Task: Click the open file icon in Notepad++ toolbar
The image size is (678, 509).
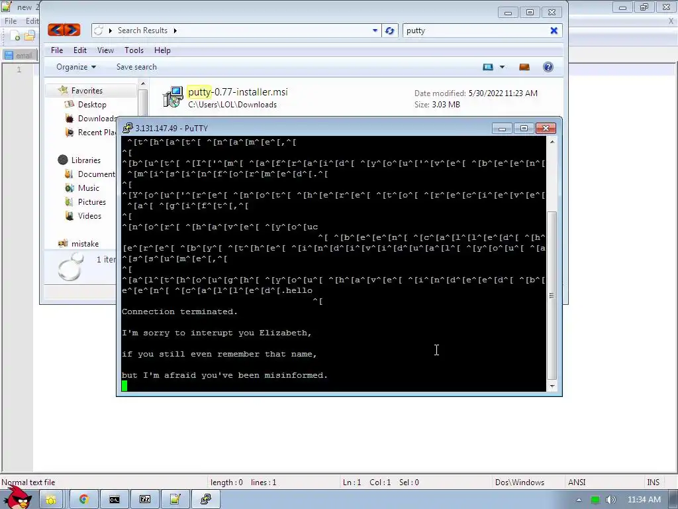Action: pos(29,36)
